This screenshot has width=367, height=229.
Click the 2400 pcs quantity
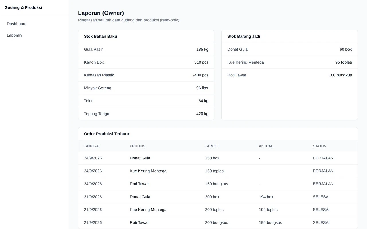200,75
